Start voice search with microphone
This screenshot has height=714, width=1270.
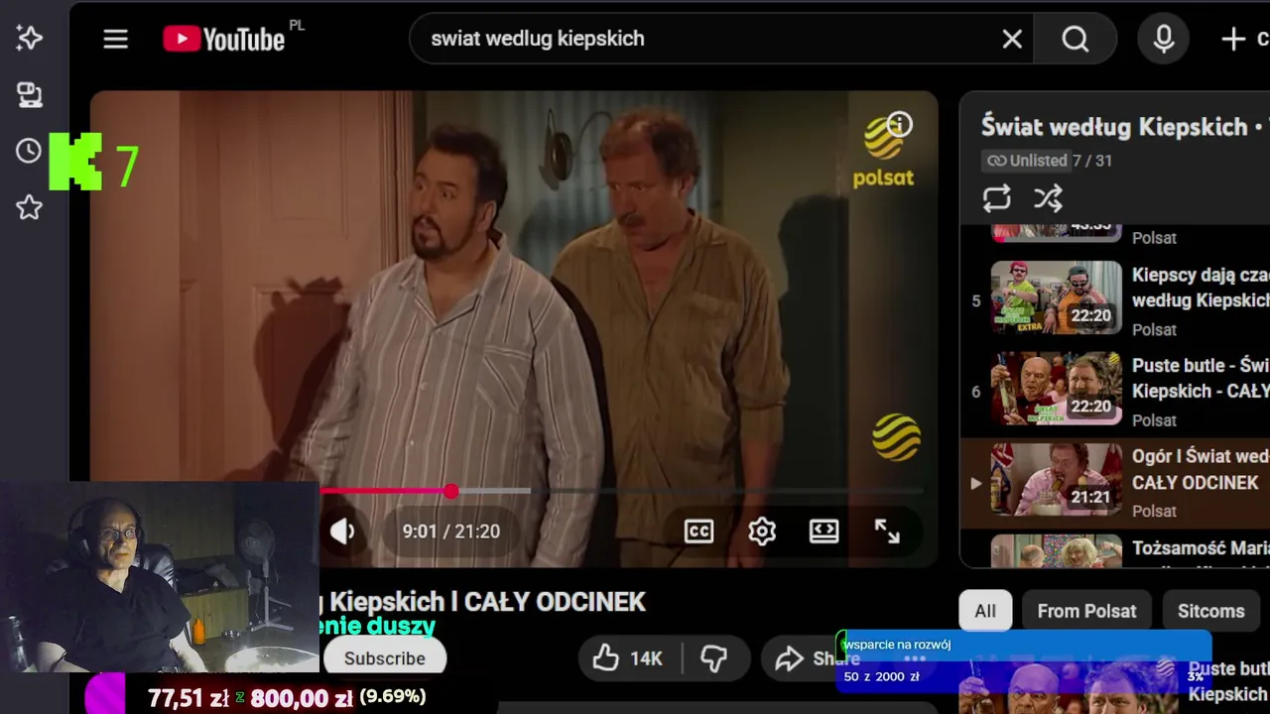coord(1164,39)
